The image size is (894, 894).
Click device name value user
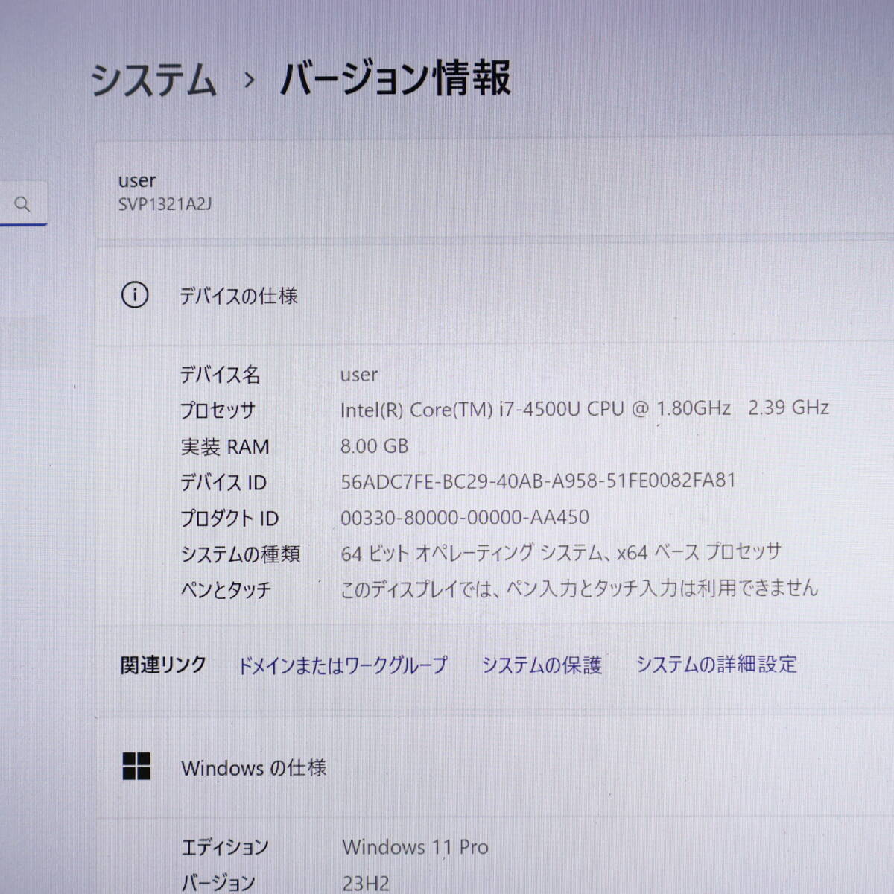pyautogui.click(x=359, y=375)
